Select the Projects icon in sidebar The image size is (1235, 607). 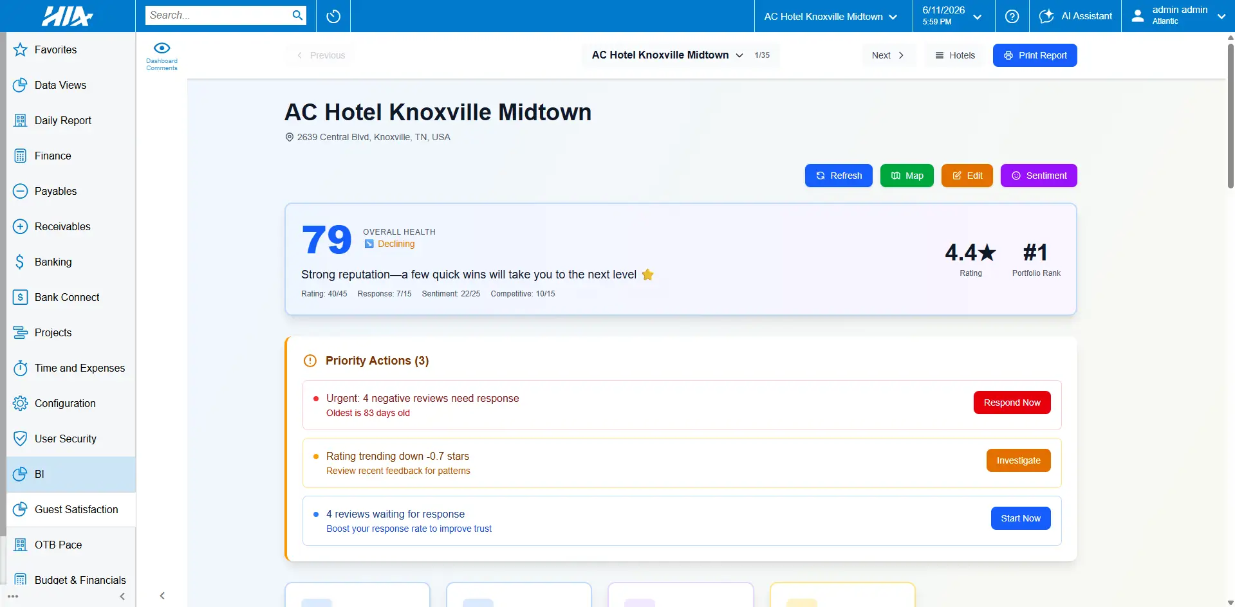click(21, 332)
